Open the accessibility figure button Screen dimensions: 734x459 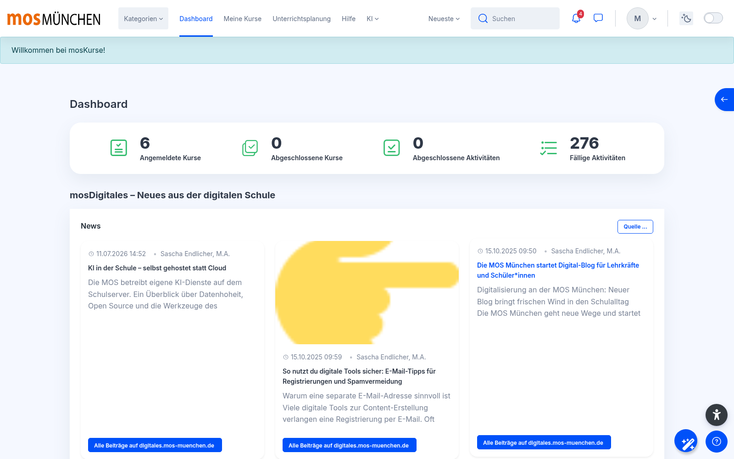pos(717,415)
